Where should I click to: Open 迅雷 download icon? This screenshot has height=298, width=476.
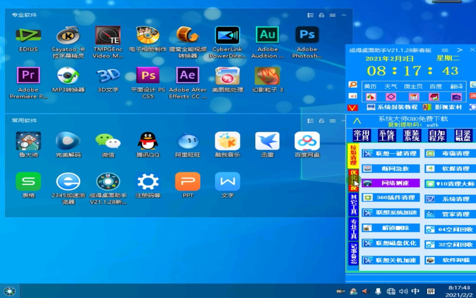pos(267,141)
